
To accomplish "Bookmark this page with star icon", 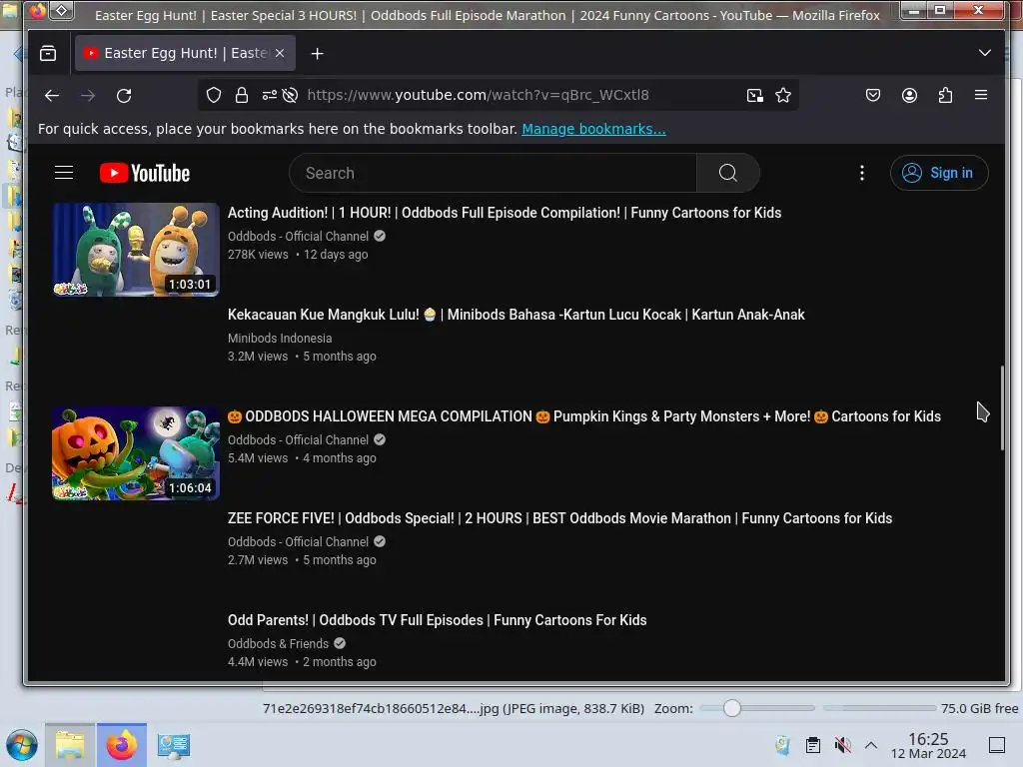I will coord(783,95).
